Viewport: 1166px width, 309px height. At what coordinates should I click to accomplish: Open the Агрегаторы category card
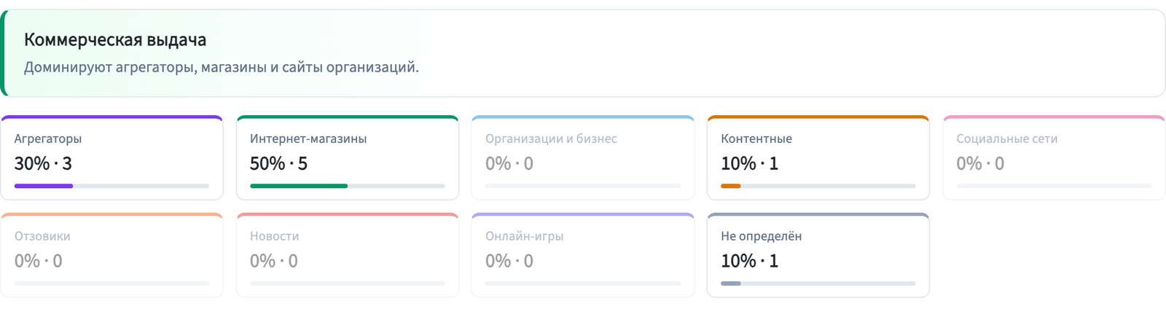pos(111,157)
